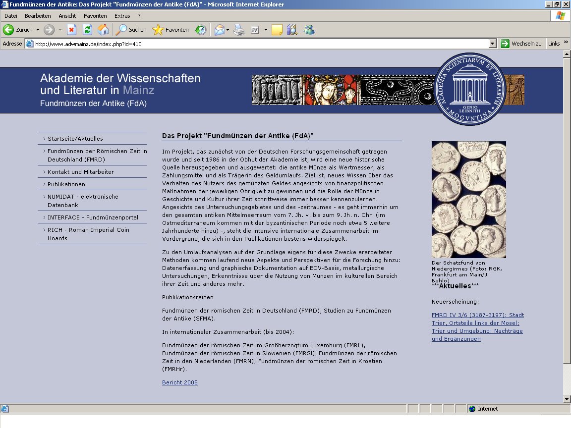Click the vertical scrollbar down arrow
571x428 pixels.
567,399
